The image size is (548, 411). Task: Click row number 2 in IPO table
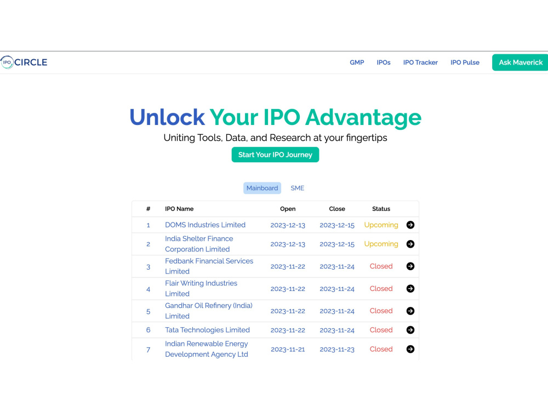[148, 244]
